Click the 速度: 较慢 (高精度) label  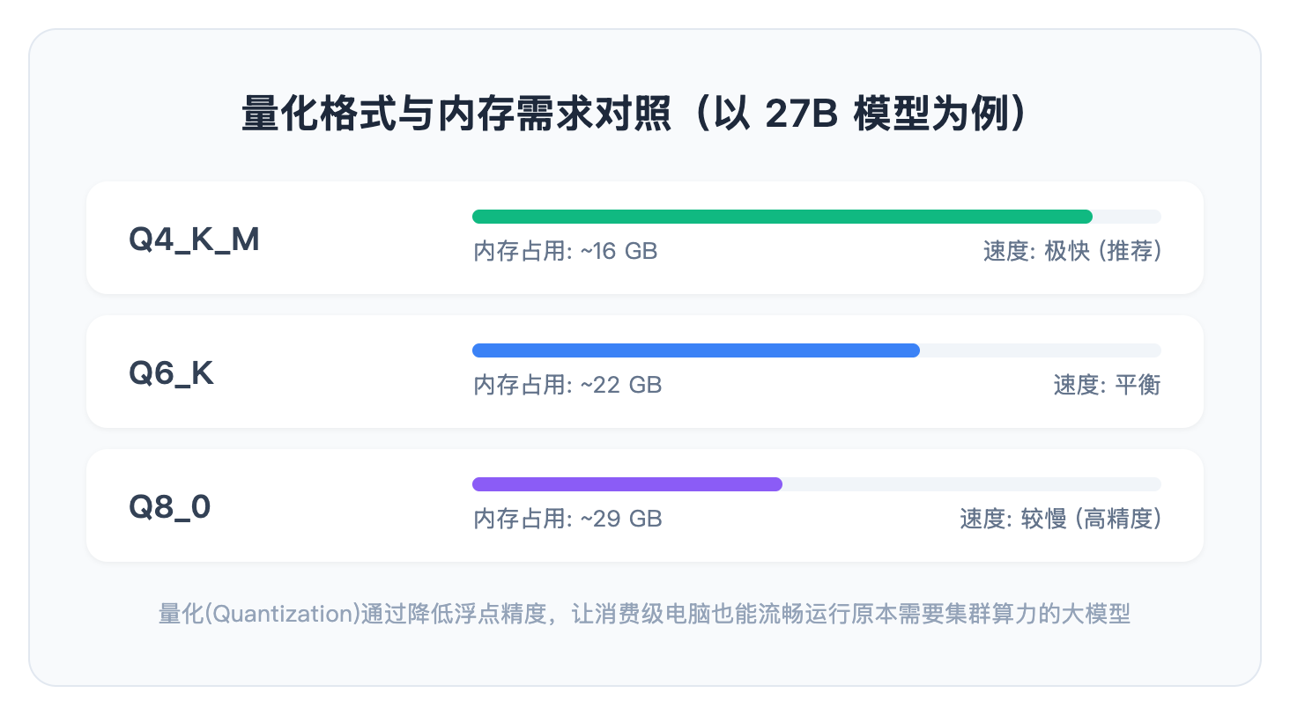1061,520
